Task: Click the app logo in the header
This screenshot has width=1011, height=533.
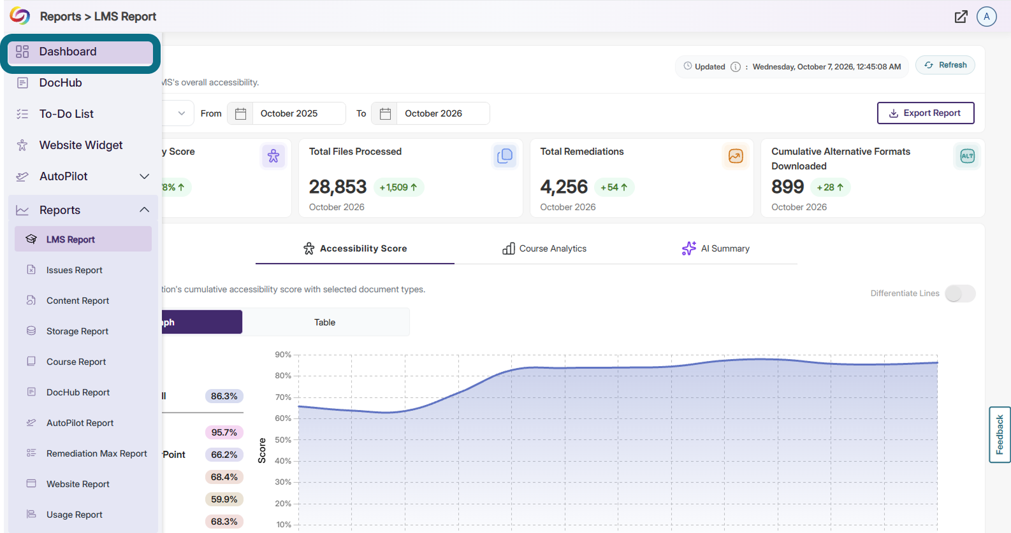Action: tap(20, 16)
